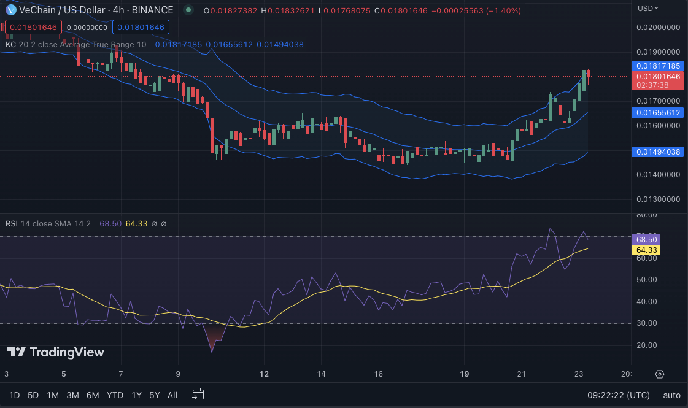
Task: Click the RSI axis 30.00 level label
Action: [x=647, y=323]
